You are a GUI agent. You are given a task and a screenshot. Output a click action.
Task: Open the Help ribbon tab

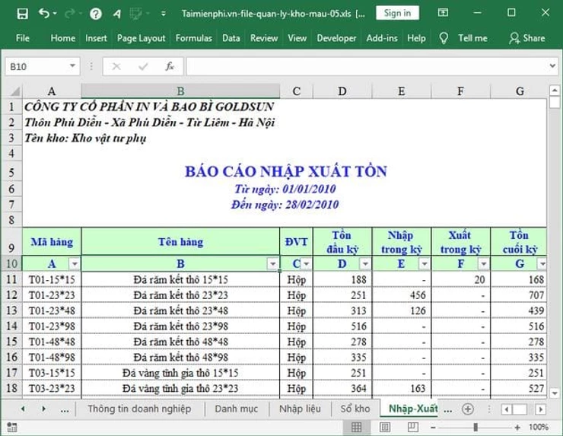point(416,38)
